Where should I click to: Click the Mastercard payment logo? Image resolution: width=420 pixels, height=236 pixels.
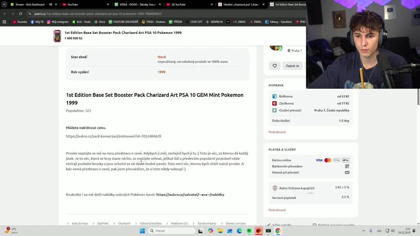tap(327, 160)
